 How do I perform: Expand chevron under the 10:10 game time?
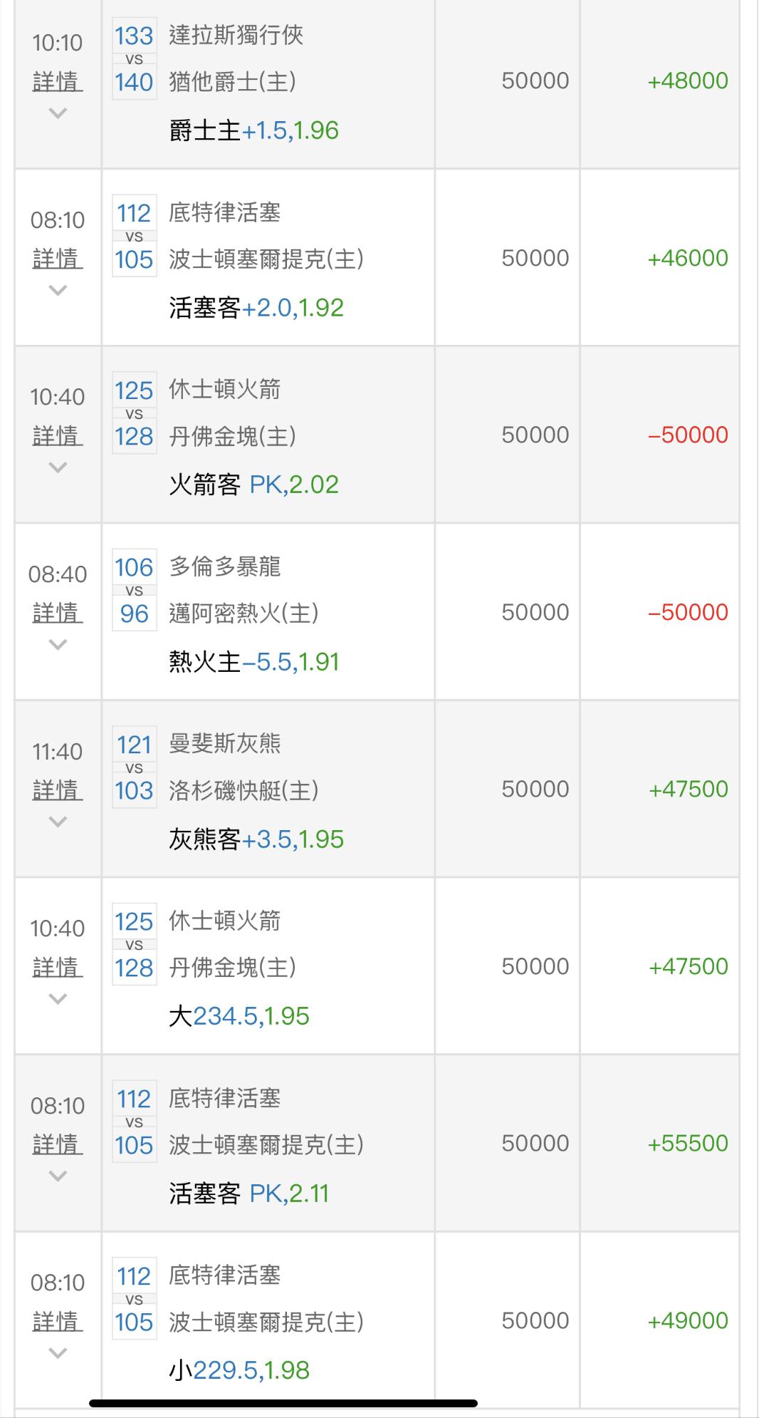tap(58, 113)
